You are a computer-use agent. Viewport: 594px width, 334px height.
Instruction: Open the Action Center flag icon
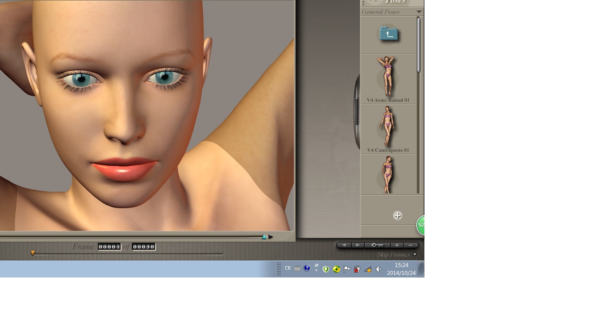click(347, 269)
